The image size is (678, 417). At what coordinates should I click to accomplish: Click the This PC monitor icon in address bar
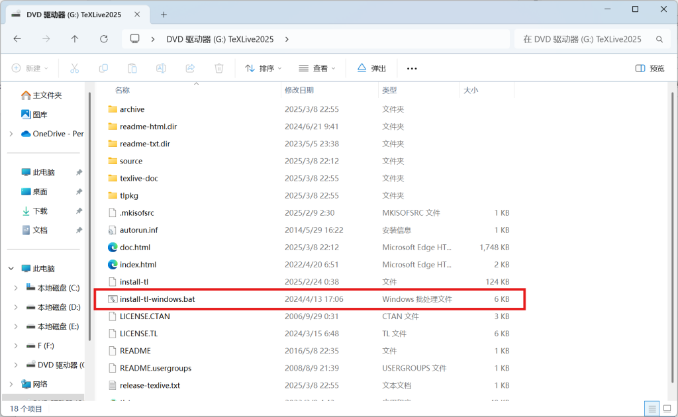click(135, 39)
